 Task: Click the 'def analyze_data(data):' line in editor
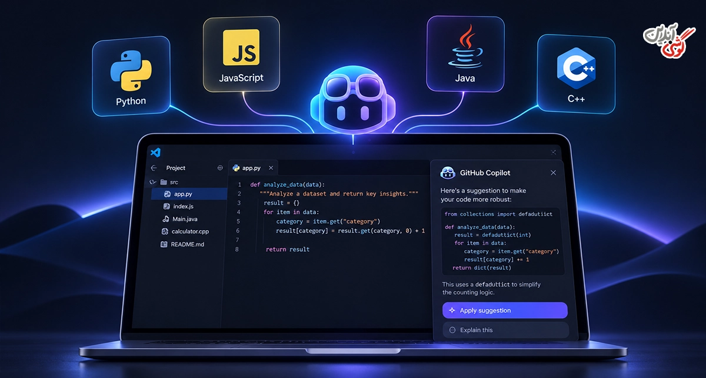[x=287, y=184]
